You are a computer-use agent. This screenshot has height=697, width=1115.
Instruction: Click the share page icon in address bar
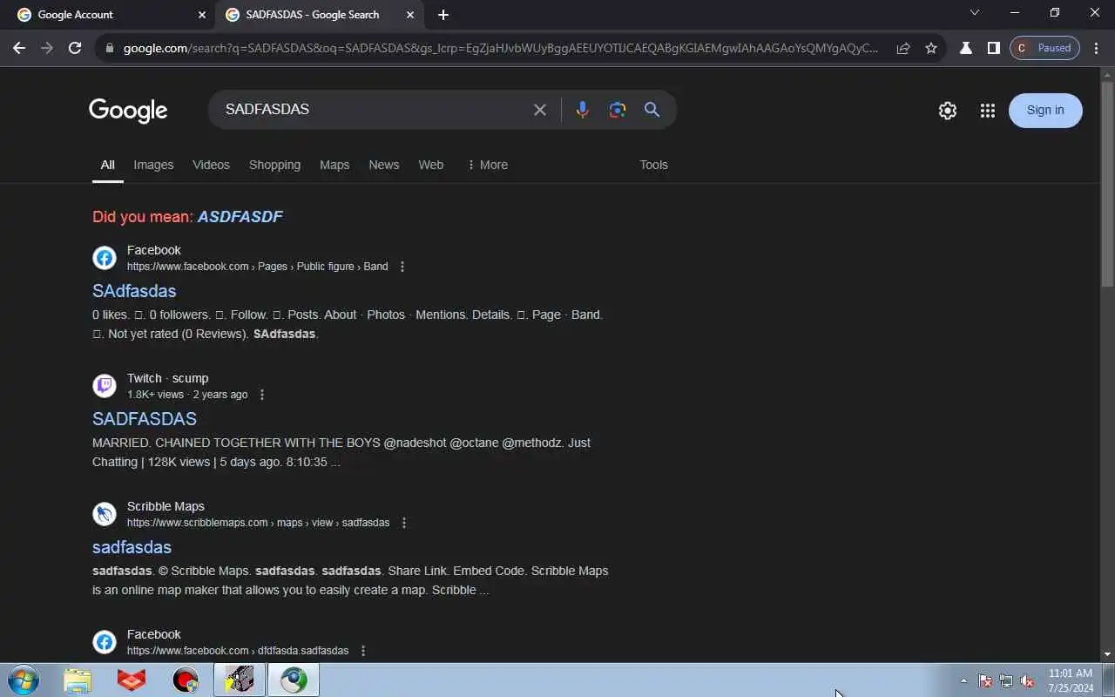[903, 49]
